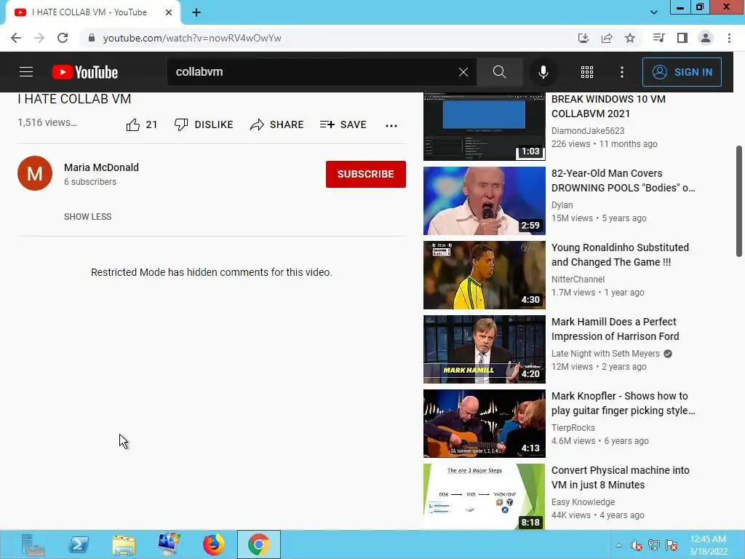The image size is (745, 559).
Task: Click the DISLIKE thumbs-down button
Action: (204, 124)
